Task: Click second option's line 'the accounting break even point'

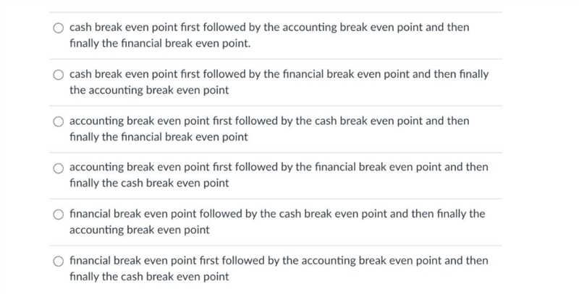Action: click(149, 90)
